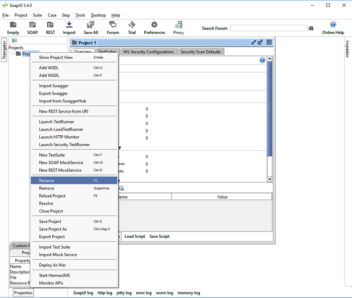
Task: Choose Add WADL from context menu
Action: [74, 76]
